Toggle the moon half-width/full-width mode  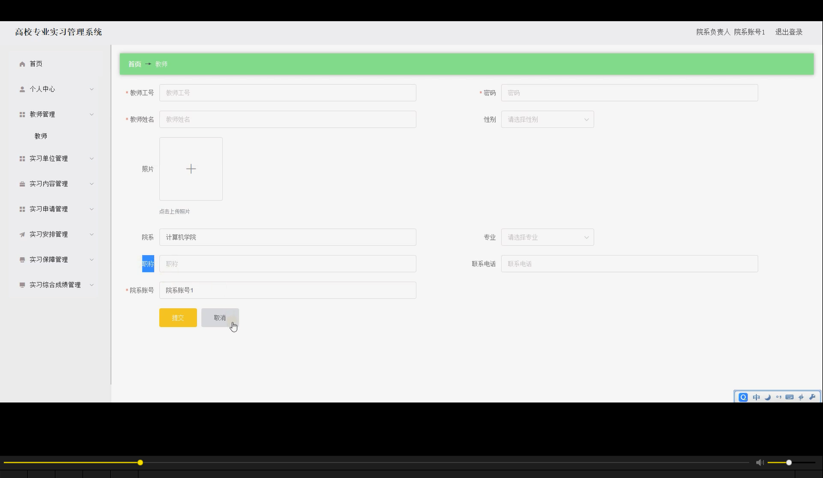(768, 397)
